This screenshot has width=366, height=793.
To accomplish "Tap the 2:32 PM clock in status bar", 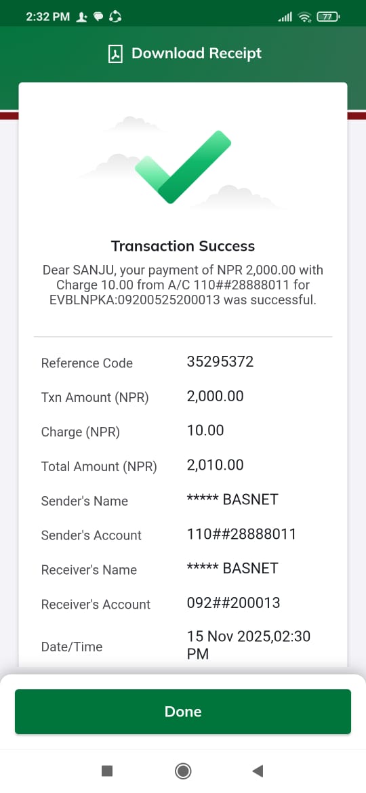I will [47, 17].
